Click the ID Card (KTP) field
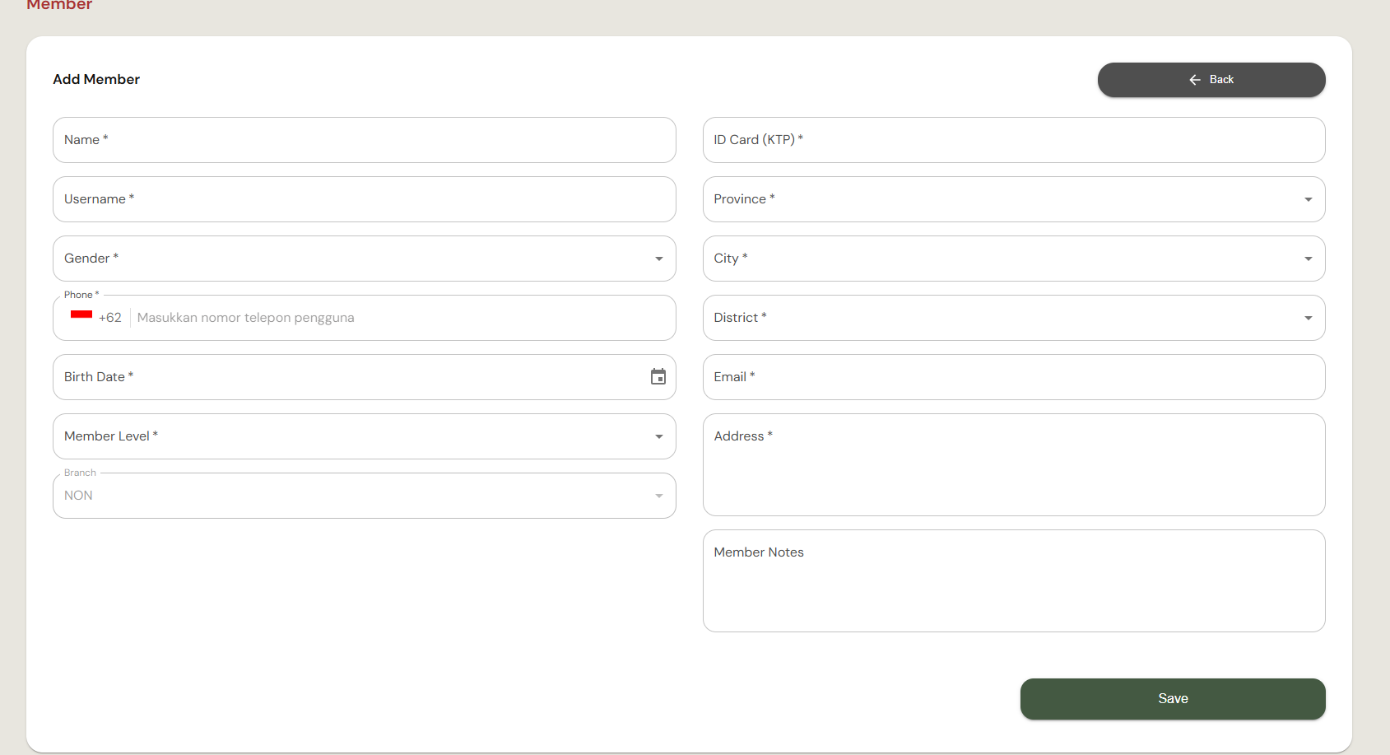This screenshot has height=755, width=1390. click(x=1014, y=140)
